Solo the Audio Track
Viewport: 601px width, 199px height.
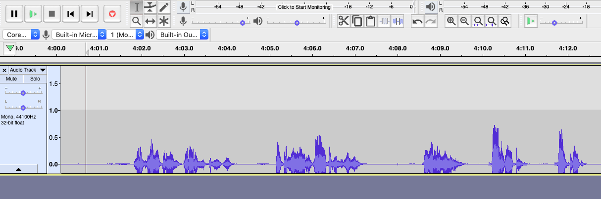coord(35,79)
